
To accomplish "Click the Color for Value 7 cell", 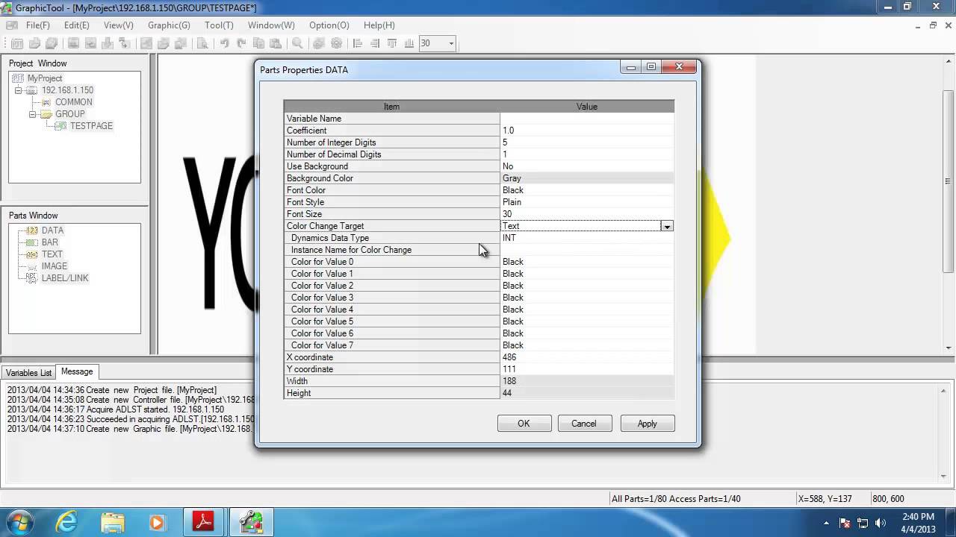I will pos(587,345).
